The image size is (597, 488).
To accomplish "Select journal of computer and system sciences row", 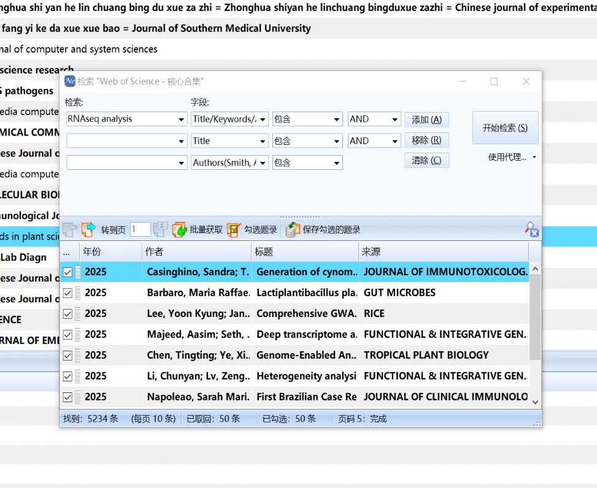I will [298, 50].
